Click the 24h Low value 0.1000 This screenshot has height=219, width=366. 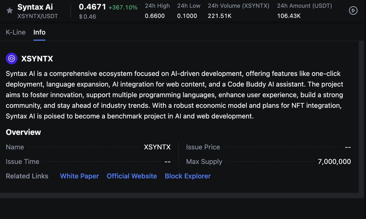pyautogui.click(x=187, y=16)
